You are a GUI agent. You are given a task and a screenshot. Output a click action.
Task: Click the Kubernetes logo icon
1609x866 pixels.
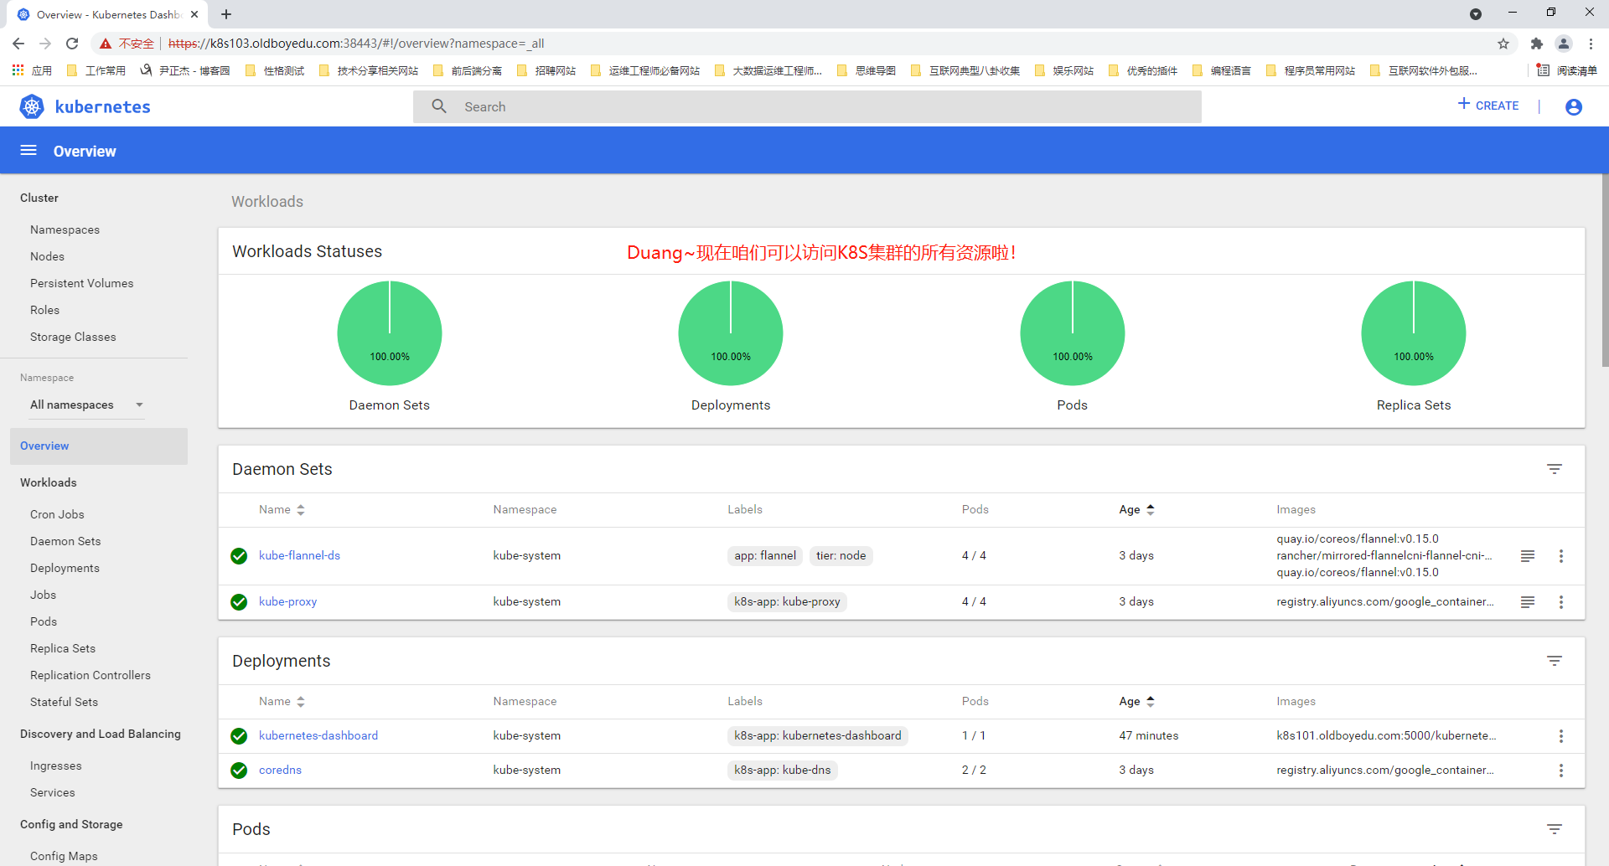tap(32, 106)
